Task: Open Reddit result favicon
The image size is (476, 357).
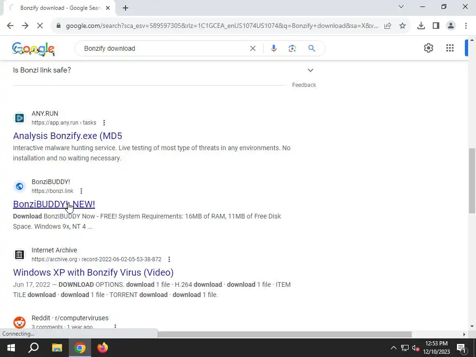Action: click(x=20, y=323)
